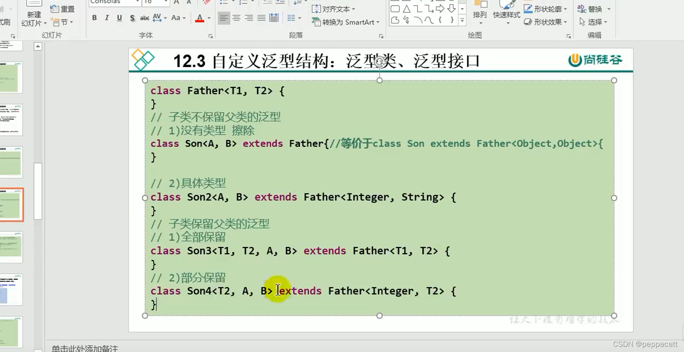The height and width of the screenshot is (352, 684).
Task: Open Shape Effects (形状效果) options
Action: [546, 22]
